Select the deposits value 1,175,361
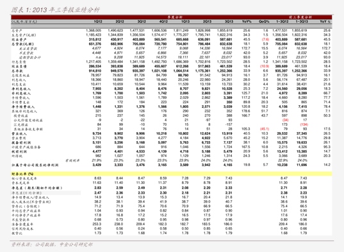This screenshot has height=252, width=344. pyautogui.click(x=202, y=71)
